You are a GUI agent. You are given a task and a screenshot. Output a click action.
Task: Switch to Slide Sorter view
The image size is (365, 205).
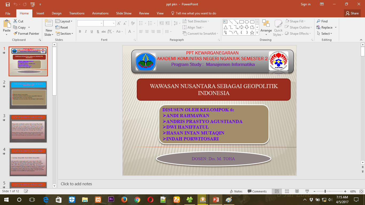[287, 191]
